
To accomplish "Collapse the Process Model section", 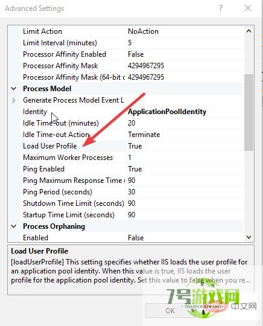I will [x=14, y=89].
